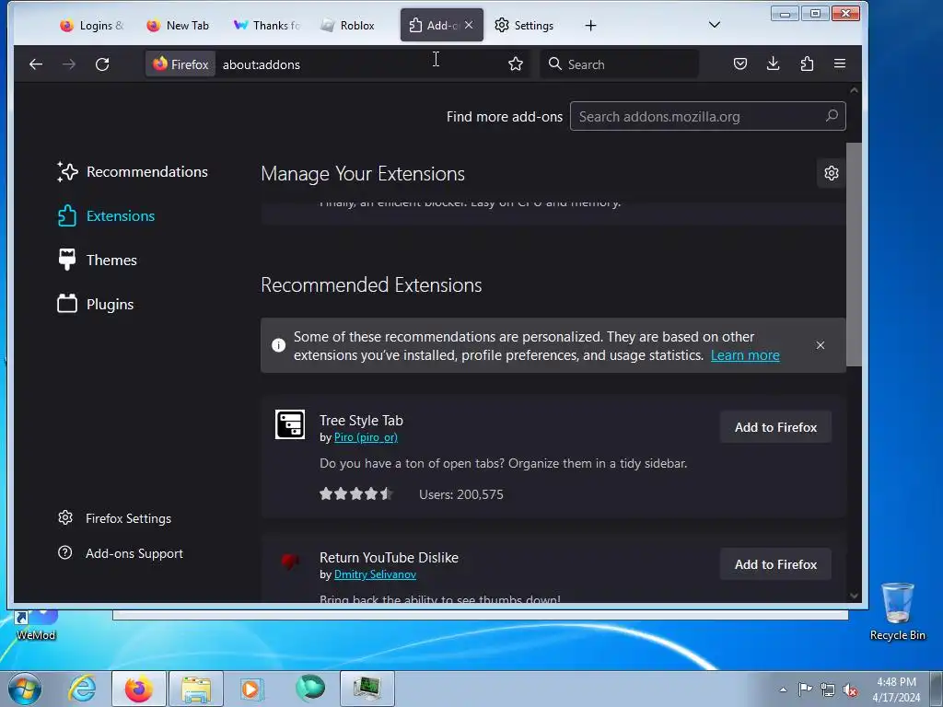Click the Action Center flag icon
The width and height of the screenshot is (943, 707).
coord(805,690)
